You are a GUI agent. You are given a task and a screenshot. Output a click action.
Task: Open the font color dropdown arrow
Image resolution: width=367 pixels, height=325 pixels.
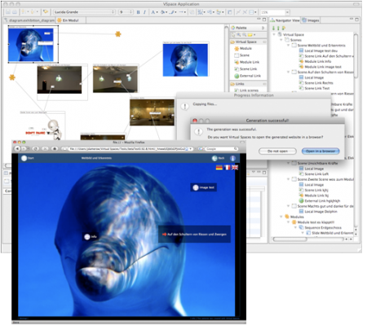tap(157, 12)
